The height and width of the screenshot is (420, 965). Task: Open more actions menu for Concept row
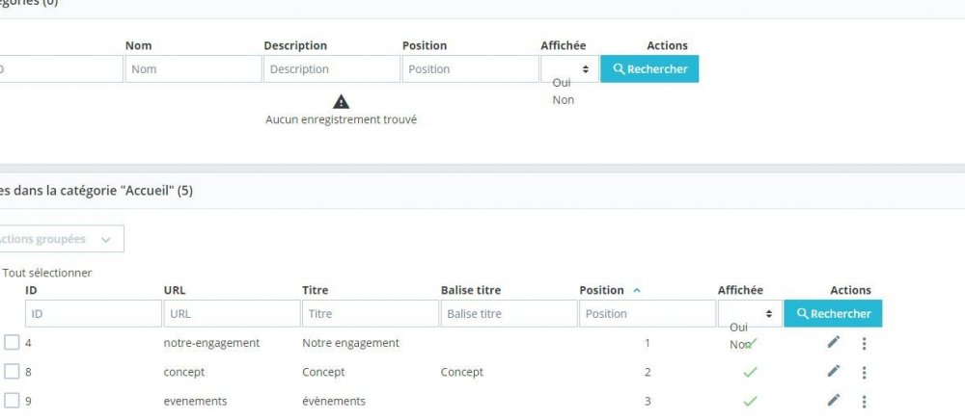tap(864, 373)
